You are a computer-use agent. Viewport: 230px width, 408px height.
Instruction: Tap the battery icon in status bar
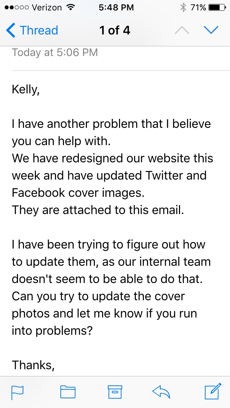coord(216,7)
